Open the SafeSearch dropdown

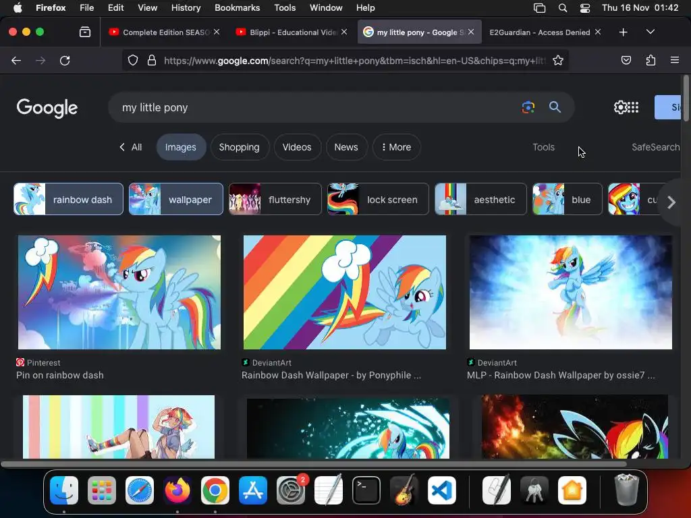(x=656, y=147)
